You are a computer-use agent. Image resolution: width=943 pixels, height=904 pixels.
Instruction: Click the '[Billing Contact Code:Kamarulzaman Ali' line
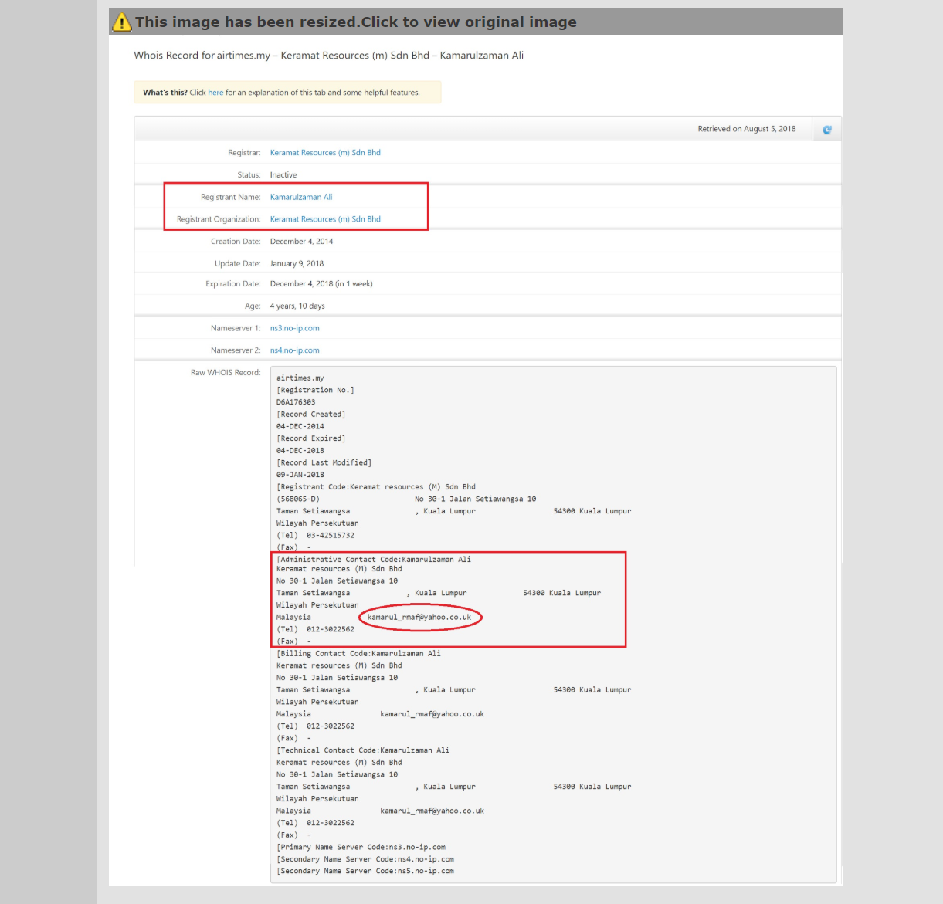click(358, 654)
